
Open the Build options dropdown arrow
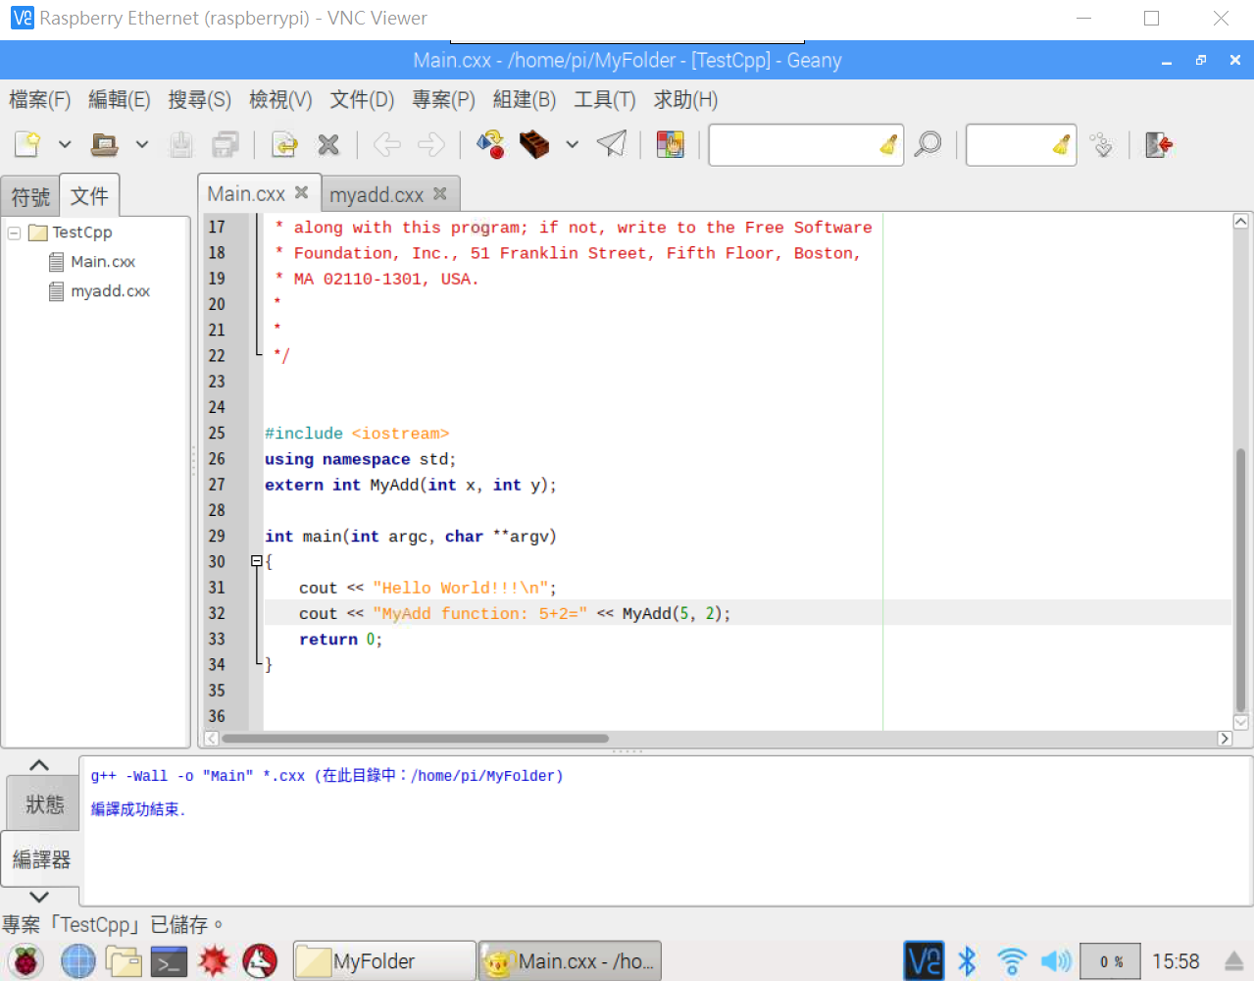[x=573, y=144]
